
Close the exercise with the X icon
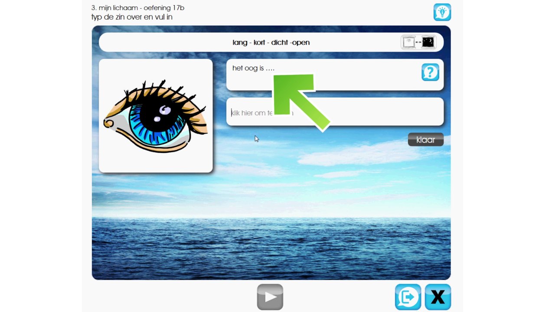point(438,297)
